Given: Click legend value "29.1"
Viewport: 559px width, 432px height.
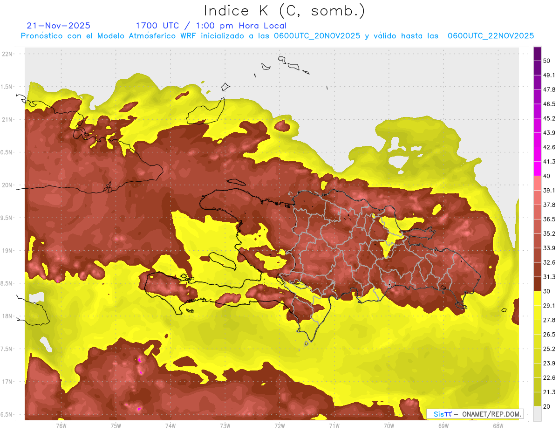Looking at the screenshot, I should 549,306.
